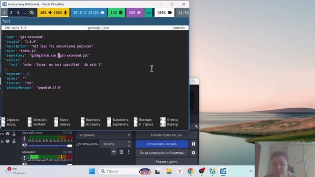
Task: Click the Поиск taskbar search box
Action: [125, 171]
